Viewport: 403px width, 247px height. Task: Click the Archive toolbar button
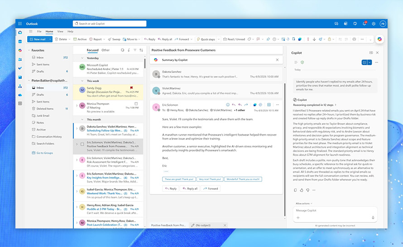[x=80, y=39]
